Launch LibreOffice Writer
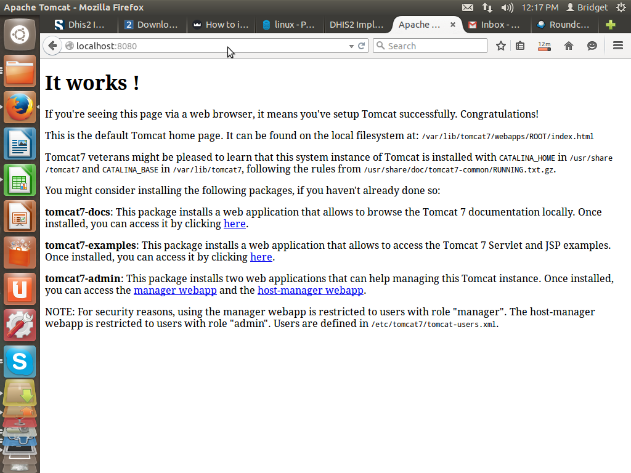This screenshot has width=631, height=473. [x=19, y=144]
